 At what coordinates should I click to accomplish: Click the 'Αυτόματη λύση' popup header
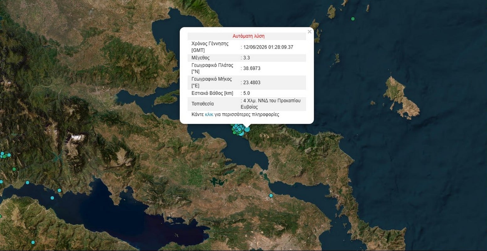[x=249, y=36]
